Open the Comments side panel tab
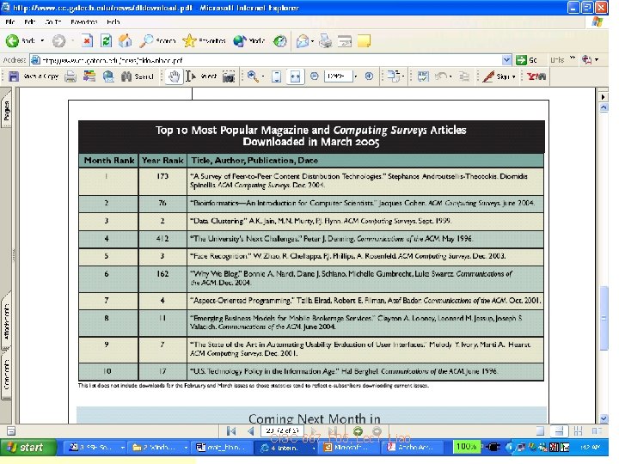 (6, 375)
